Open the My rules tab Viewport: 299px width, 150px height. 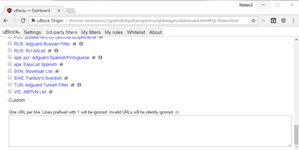coord(114,32)
